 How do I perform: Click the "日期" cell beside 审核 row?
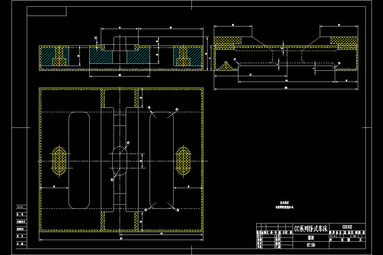(278, 247)
